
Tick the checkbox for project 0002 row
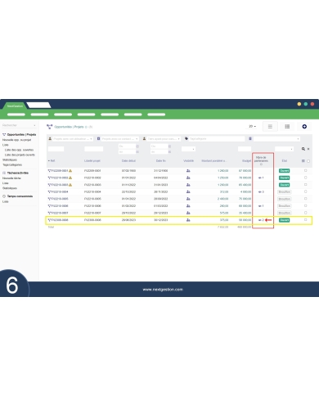click(x=305, y=178)
